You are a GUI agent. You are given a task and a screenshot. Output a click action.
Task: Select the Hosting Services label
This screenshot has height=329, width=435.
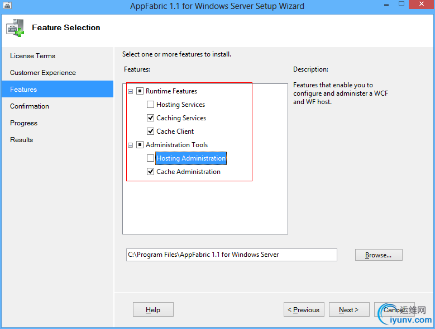(x=180, y=105)
